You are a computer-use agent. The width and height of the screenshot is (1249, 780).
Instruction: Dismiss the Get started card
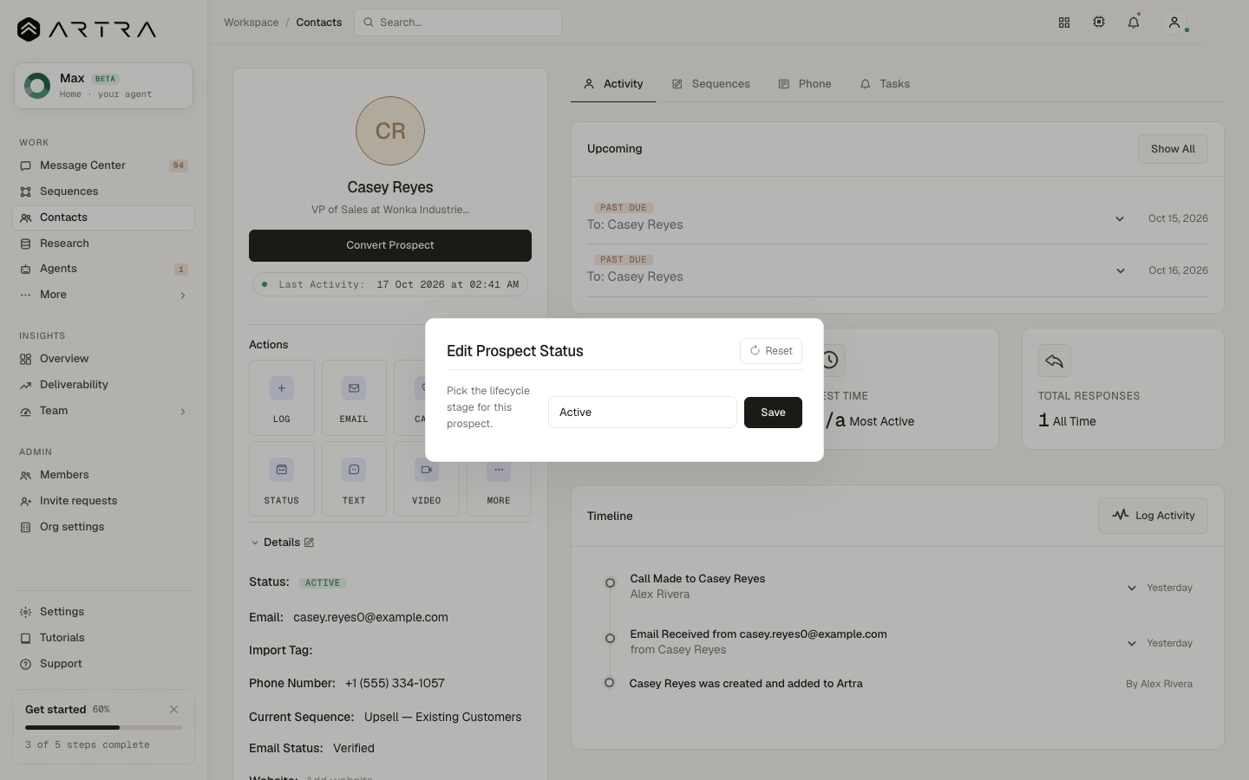click(x=174, y=709)
